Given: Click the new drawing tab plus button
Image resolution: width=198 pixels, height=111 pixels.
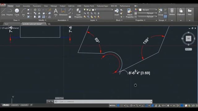Looking at the screenshot, I should pos(49,24).
